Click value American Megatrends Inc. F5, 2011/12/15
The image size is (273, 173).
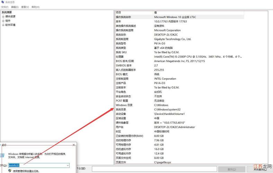[x=179, y=61]
